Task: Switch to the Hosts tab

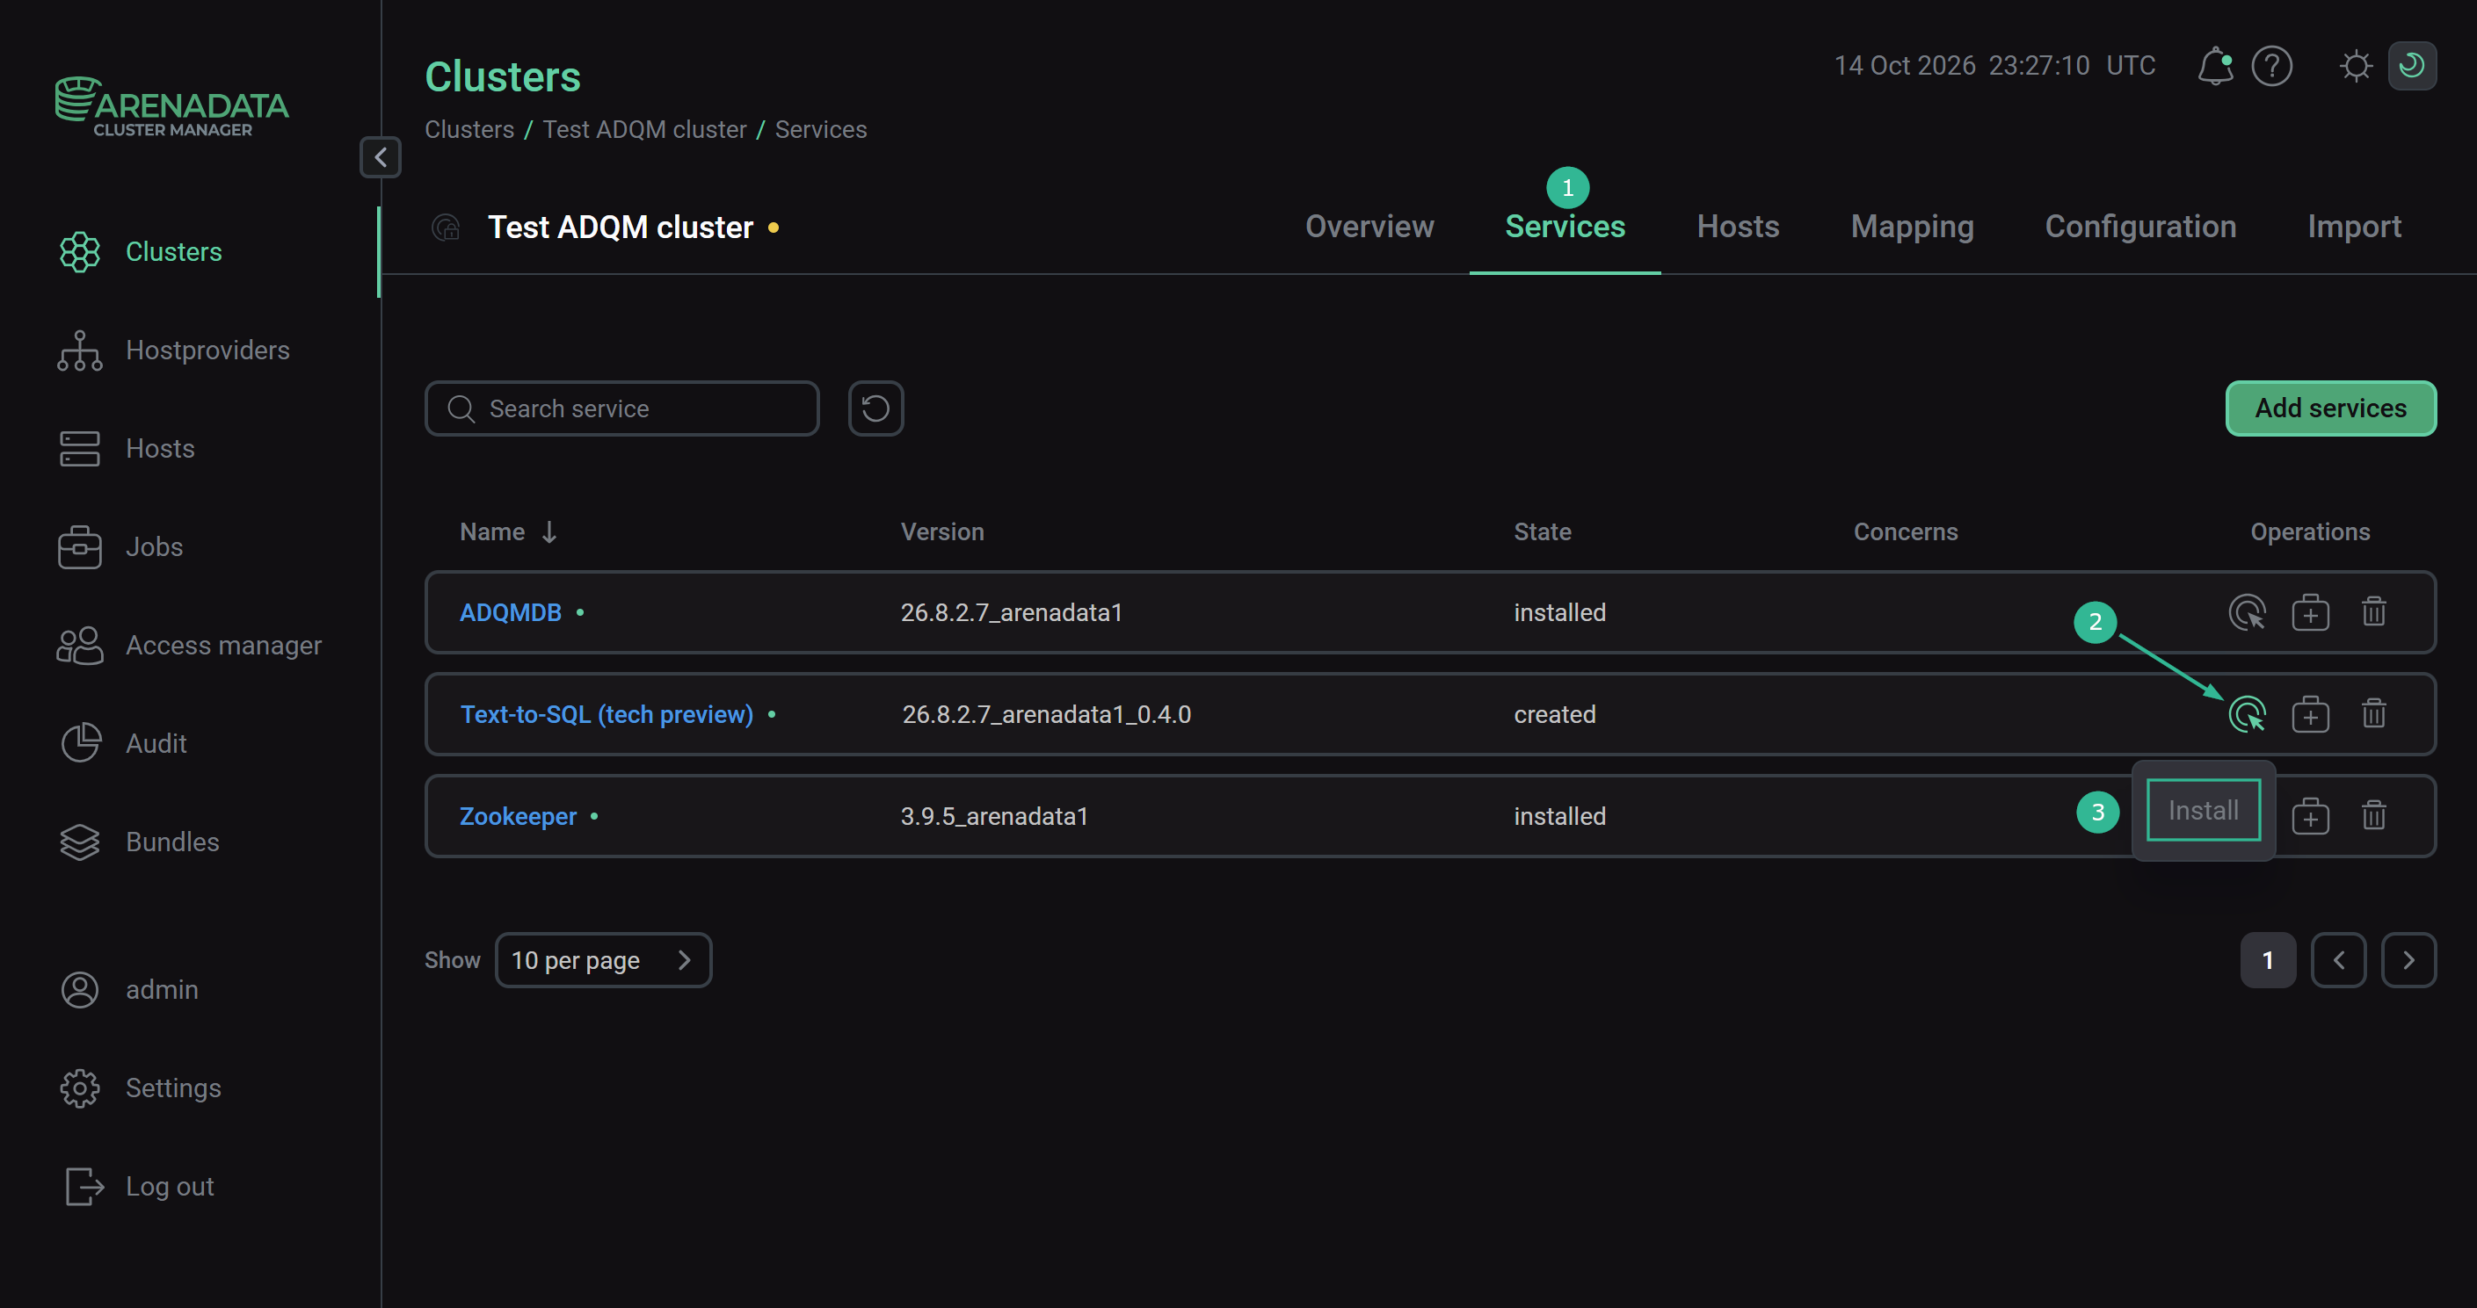Action: click(x=1738, y=227)
